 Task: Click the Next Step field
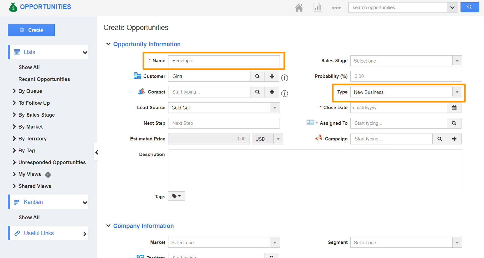224,123
